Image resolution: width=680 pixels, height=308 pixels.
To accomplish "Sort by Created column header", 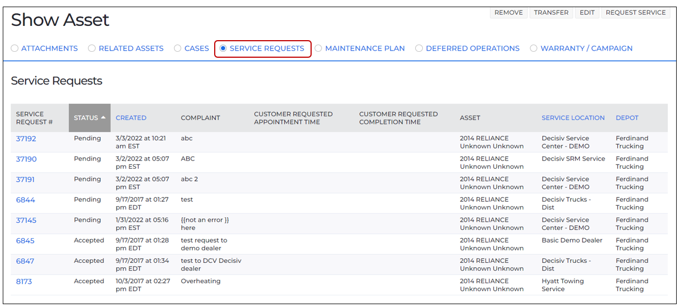I will pyautogui.click(x=131, y=118).
